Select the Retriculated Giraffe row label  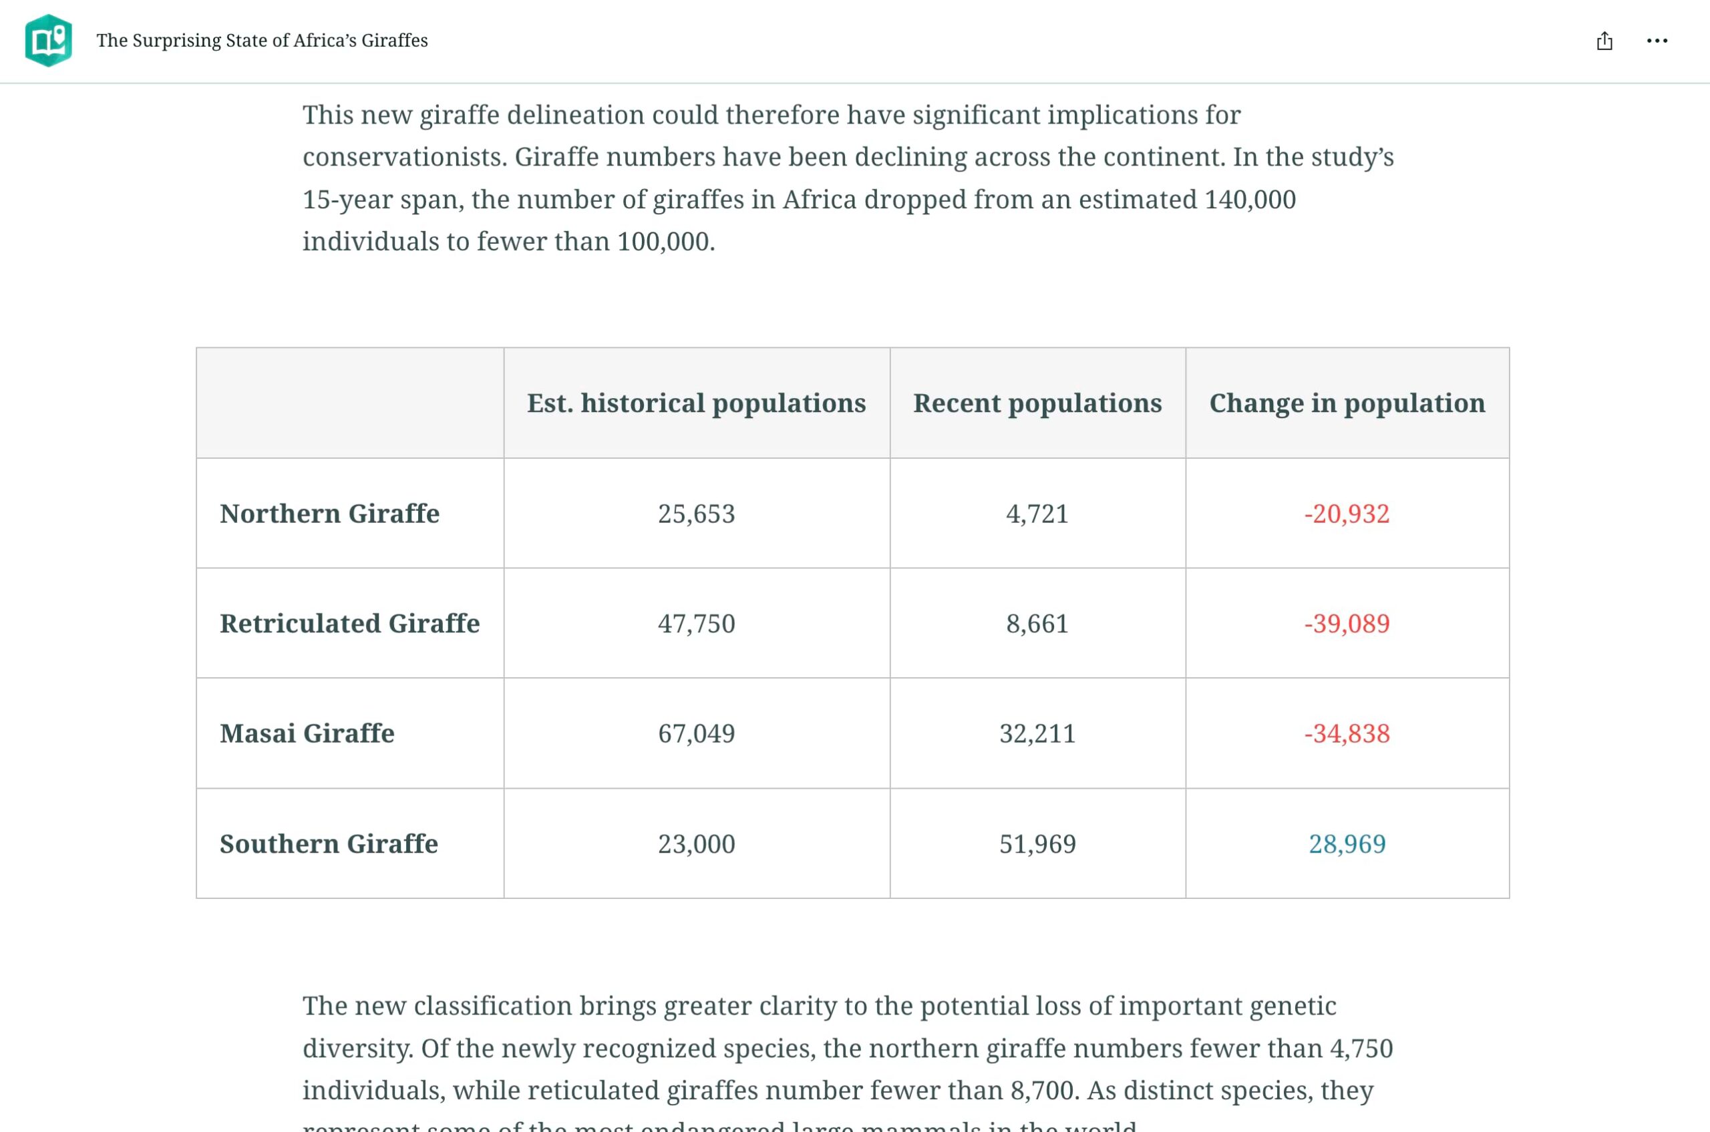pyautogui.click(x=349, y=624)
